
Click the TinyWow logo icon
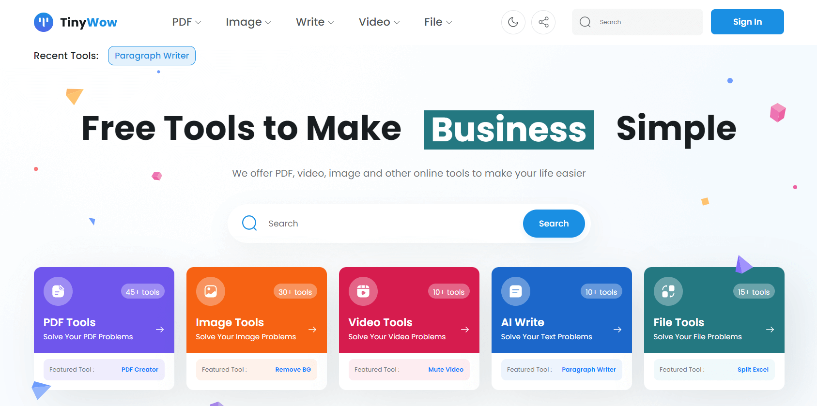click(x=44, y=22)
